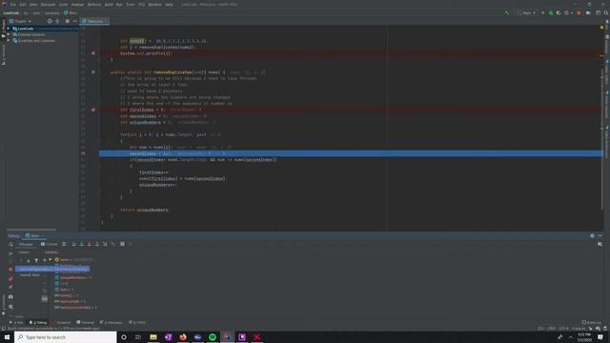Open the Code menu
Viewport: 610px width, 343px height.
click(64, 4)
